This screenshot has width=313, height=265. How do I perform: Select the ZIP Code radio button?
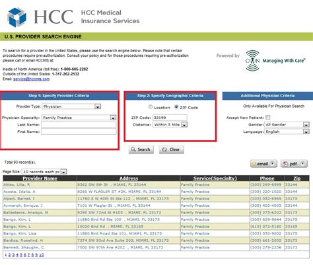[x=176, y=107]
